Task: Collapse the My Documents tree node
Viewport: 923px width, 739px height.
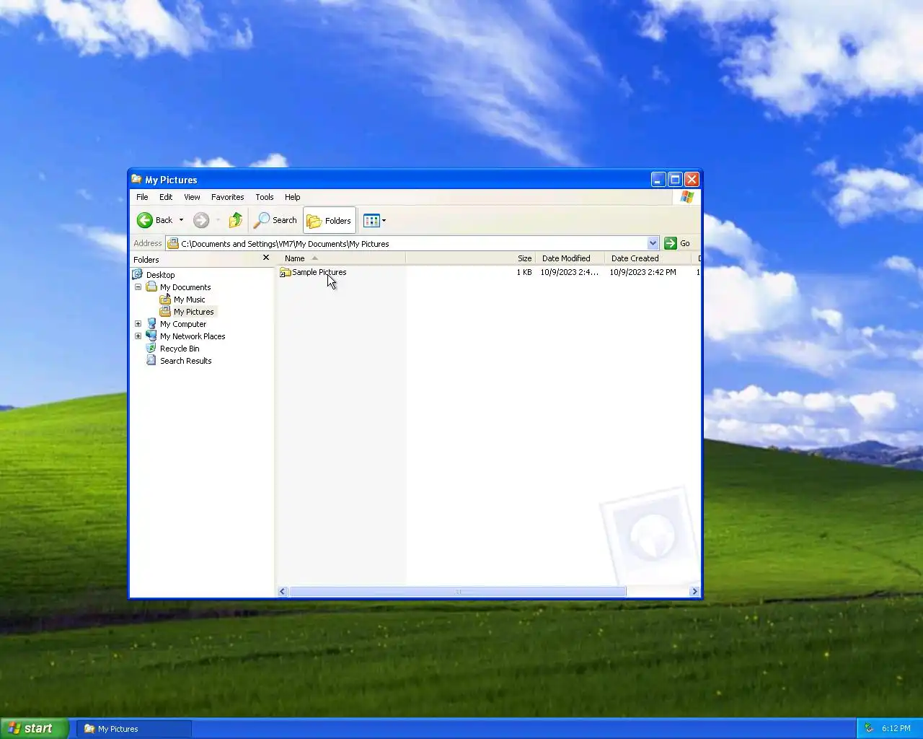Action: [x=138, y=287]
